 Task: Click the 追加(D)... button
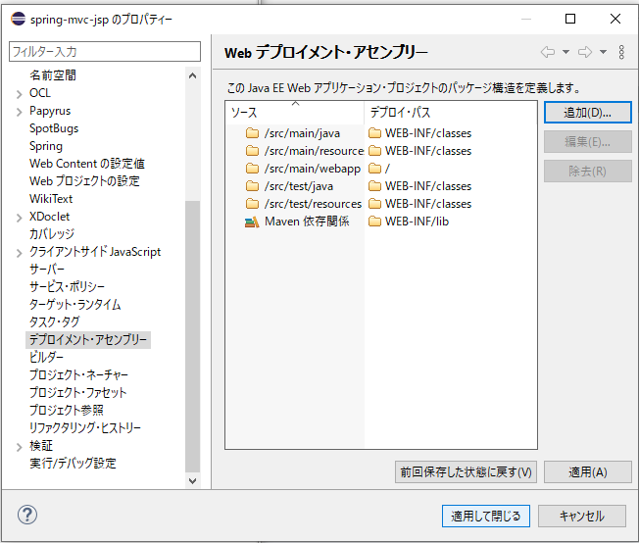[588, 113]
